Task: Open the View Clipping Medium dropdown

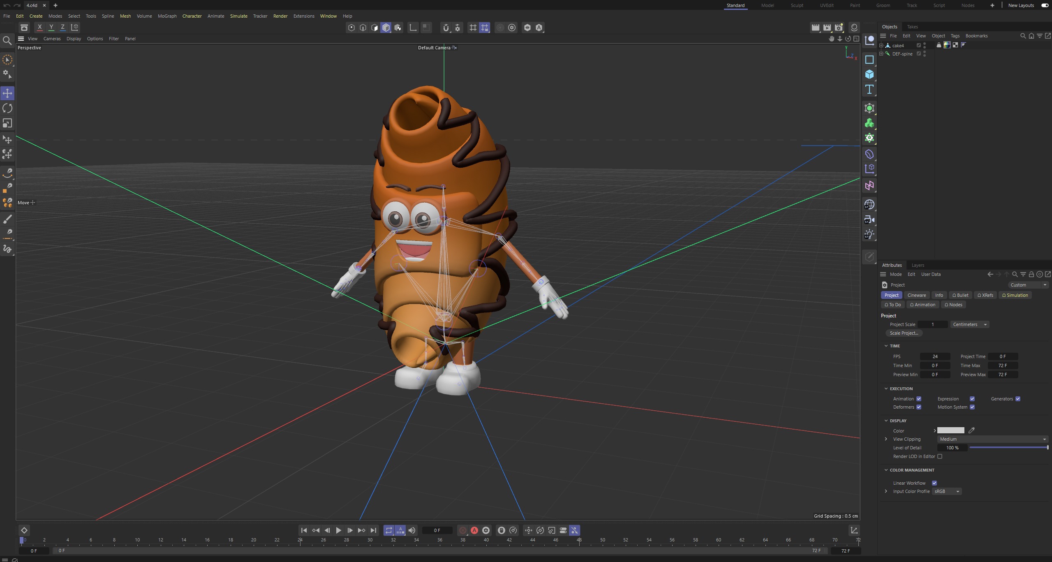Action: point(992,439)
